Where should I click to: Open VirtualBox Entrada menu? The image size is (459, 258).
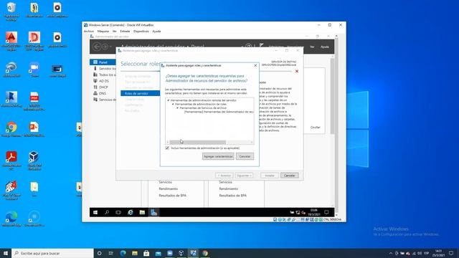point(125,32)
